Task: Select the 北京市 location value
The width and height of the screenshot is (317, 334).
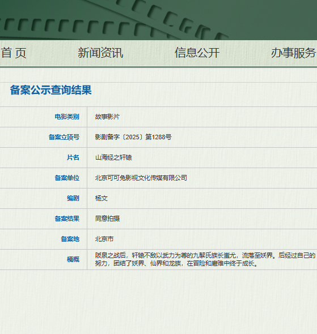Action: pos(104,239)
